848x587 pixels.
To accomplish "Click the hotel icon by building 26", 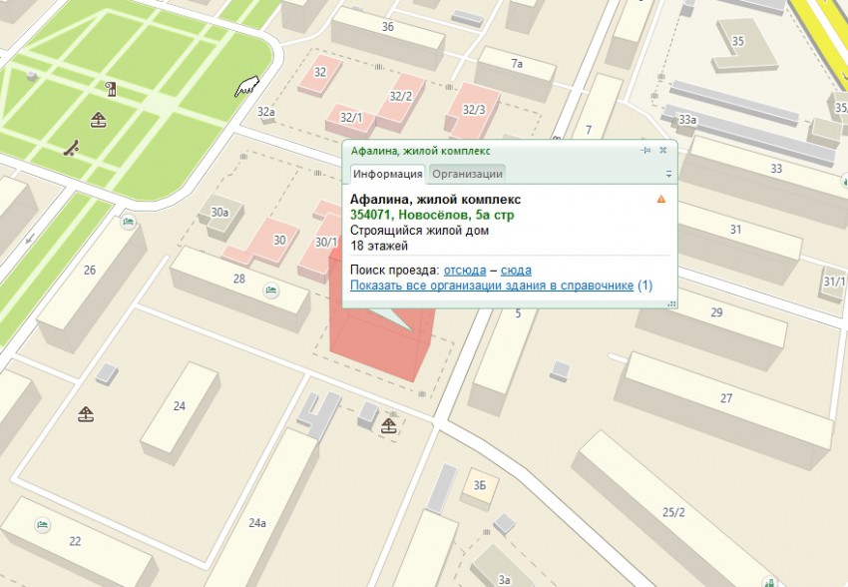I will 129,222.
